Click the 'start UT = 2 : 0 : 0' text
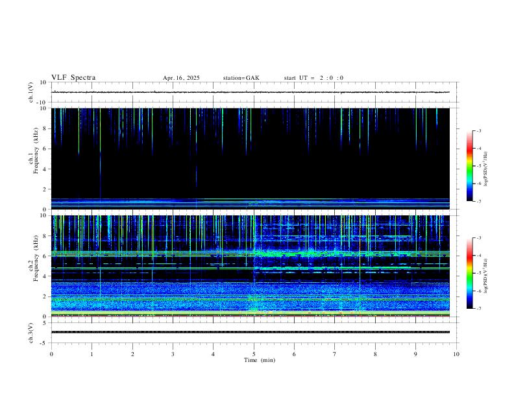The height and width of the screenshot is (397, 514). (313, 78)
